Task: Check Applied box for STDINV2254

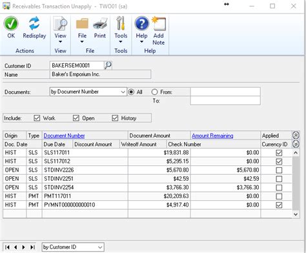Action: pyautogui.click(x=279, y=188)
